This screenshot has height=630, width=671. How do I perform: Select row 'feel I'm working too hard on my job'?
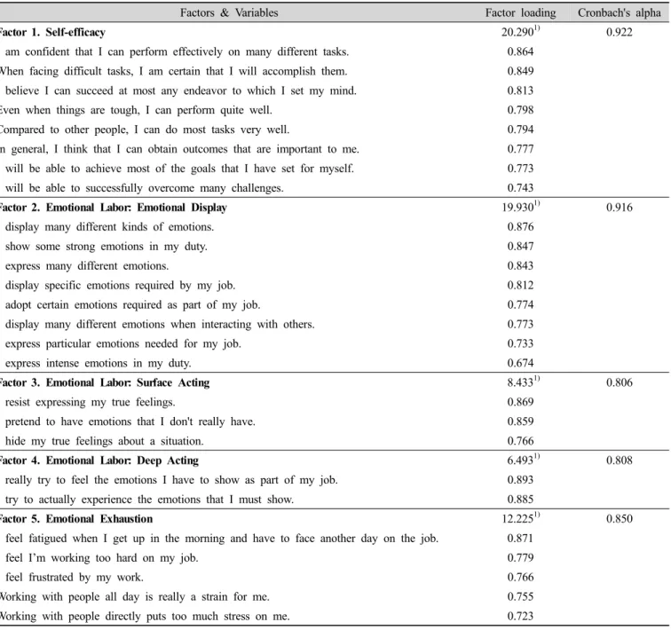[x=99, y=558]
